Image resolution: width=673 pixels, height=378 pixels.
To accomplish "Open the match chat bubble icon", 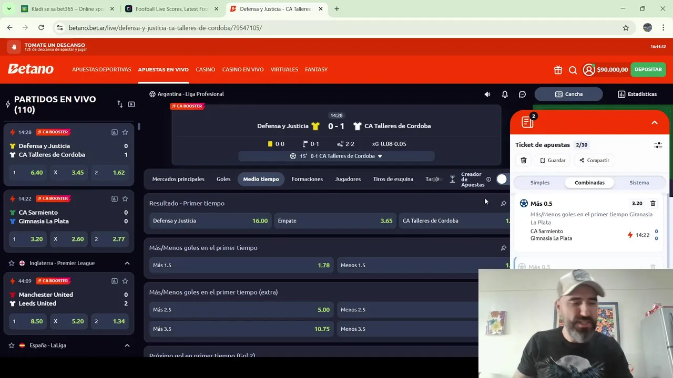I will tap(522, 94).
